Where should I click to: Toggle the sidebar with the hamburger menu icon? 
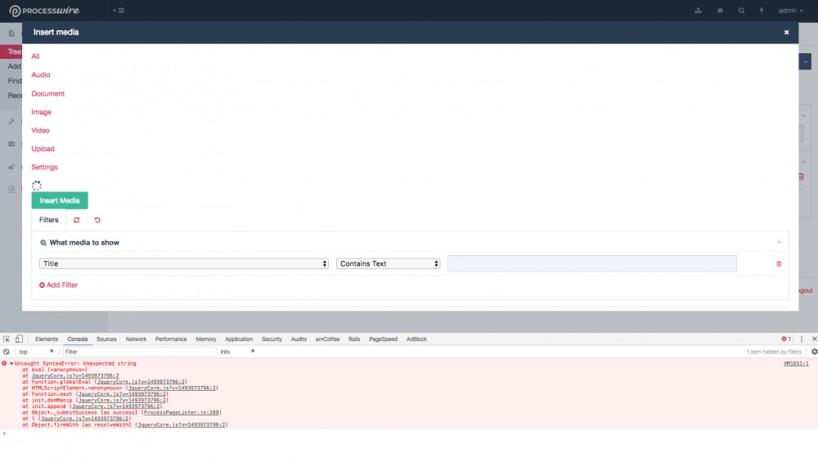(119, 11)
